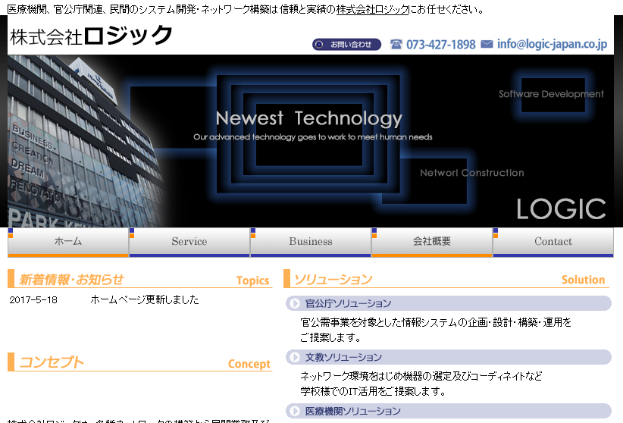Screen dimensions: 623x423
Task: Click the Newest Technology banner heading
Action: [x=309, y=118]
